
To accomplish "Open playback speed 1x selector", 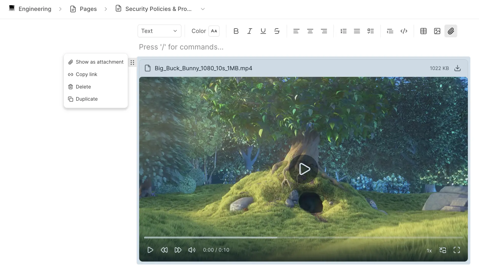I will tap(429, 251).
